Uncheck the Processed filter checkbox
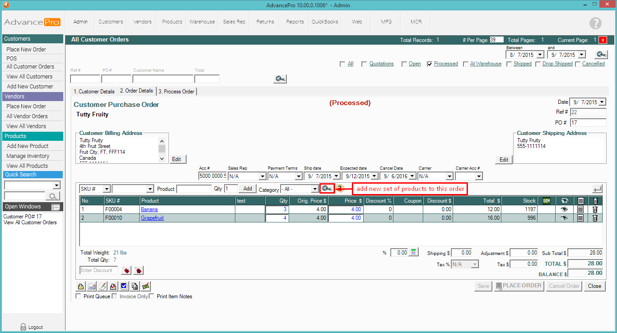Viewport: 617px width, 333px height. [x=430, y=64]
